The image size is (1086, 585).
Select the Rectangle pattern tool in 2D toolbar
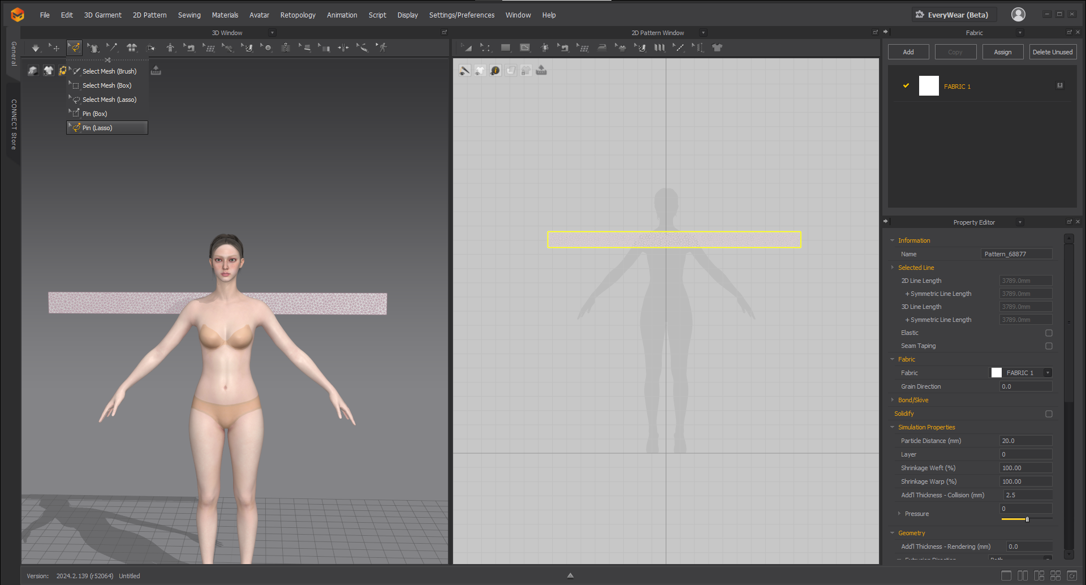pyautogui.click(x=506, y=48)
